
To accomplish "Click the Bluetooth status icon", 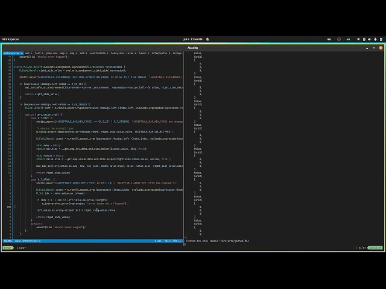I will 364,39.
